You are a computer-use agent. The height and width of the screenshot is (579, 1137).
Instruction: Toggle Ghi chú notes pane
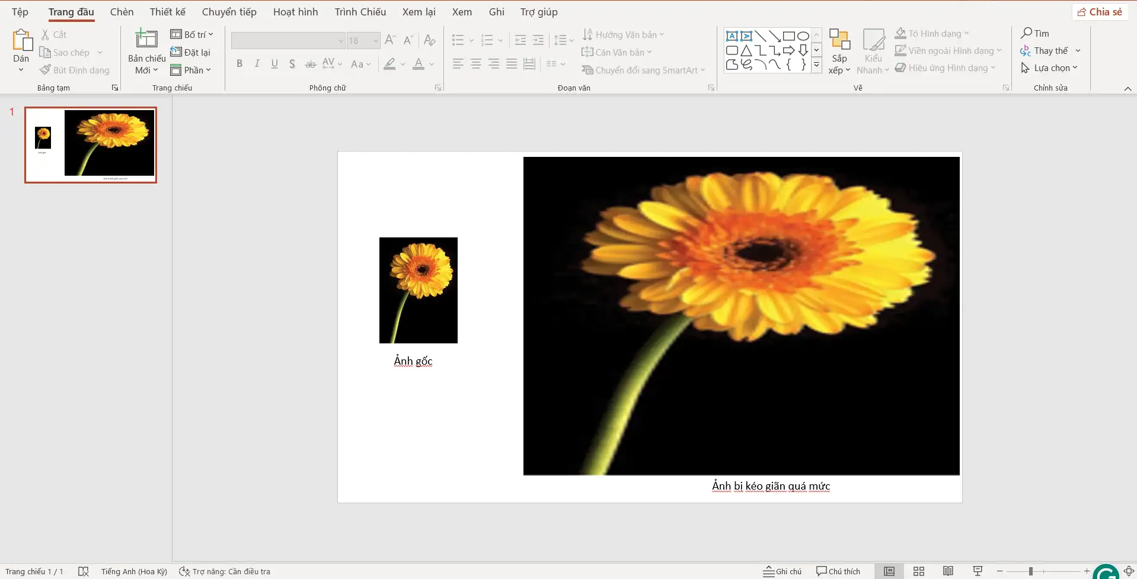[x=782, y=571]
